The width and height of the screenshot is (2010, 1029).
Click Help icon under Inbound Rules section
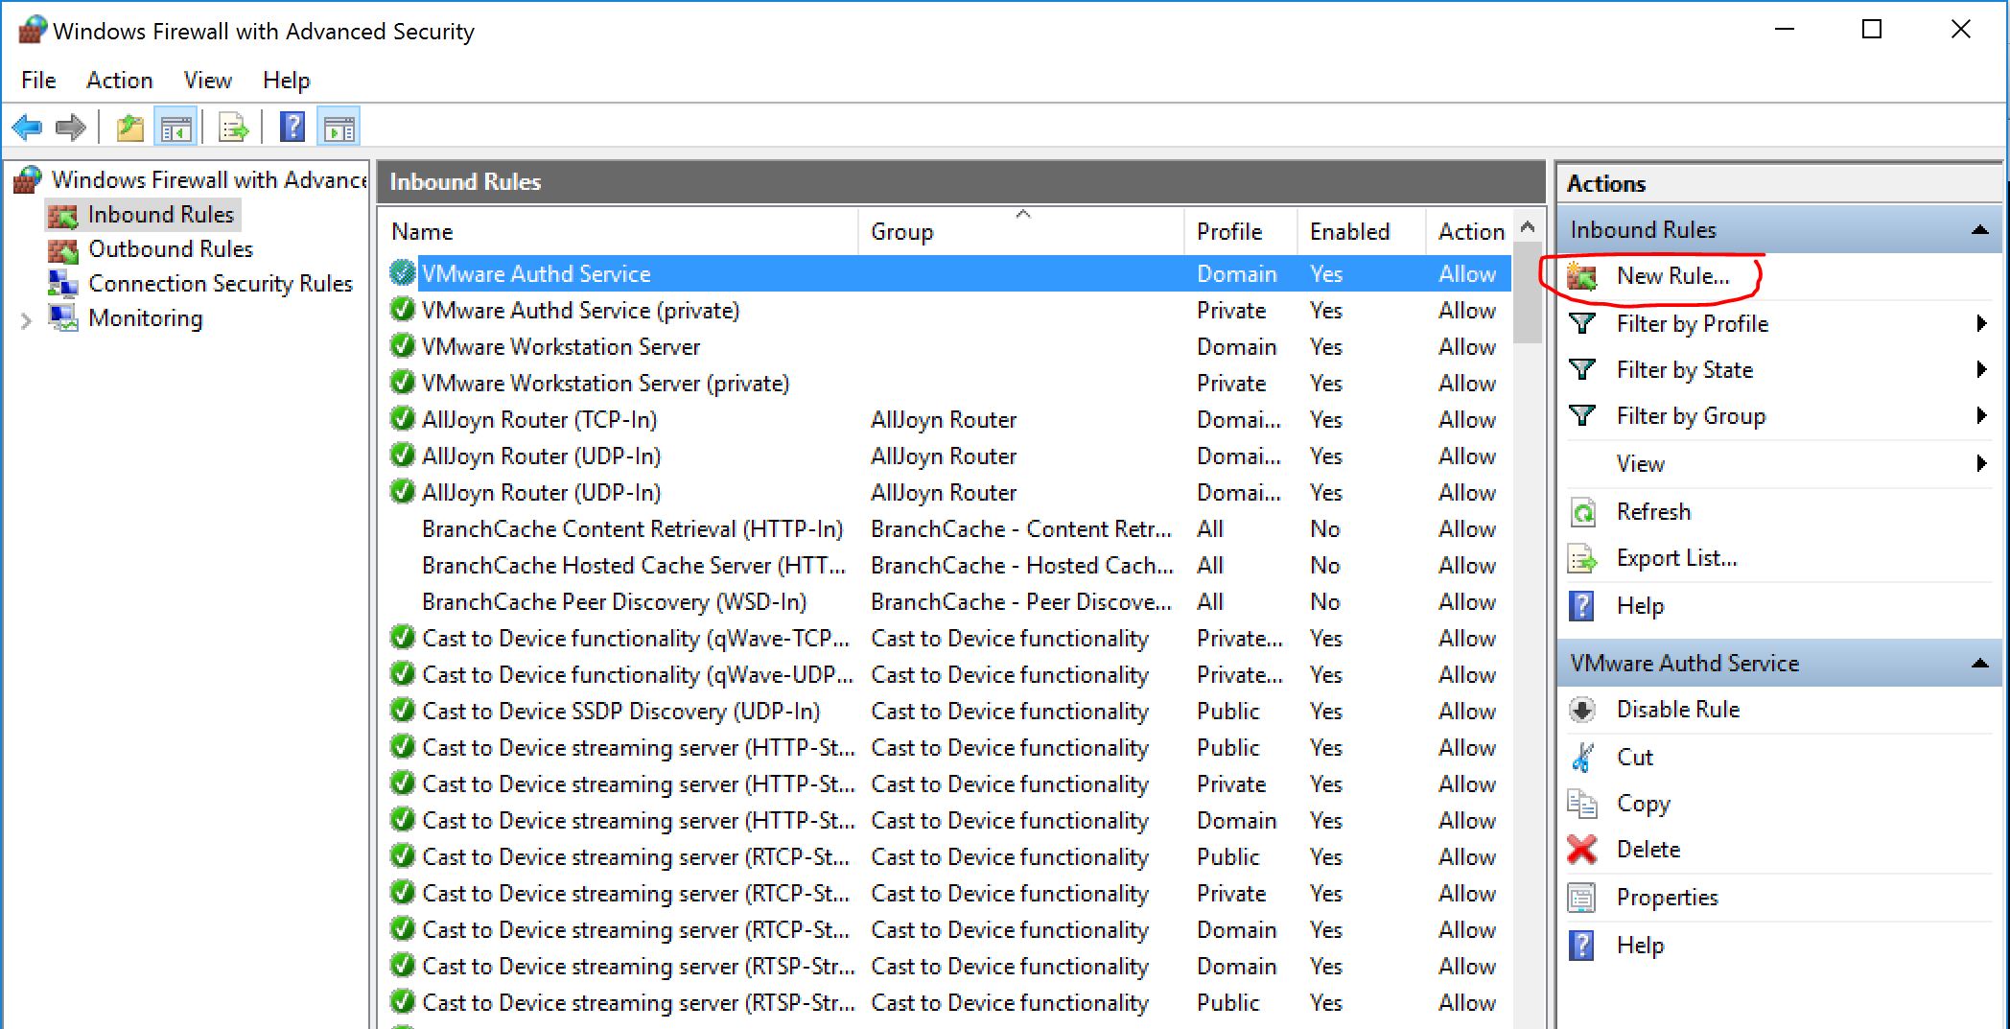pos(1582,606)
